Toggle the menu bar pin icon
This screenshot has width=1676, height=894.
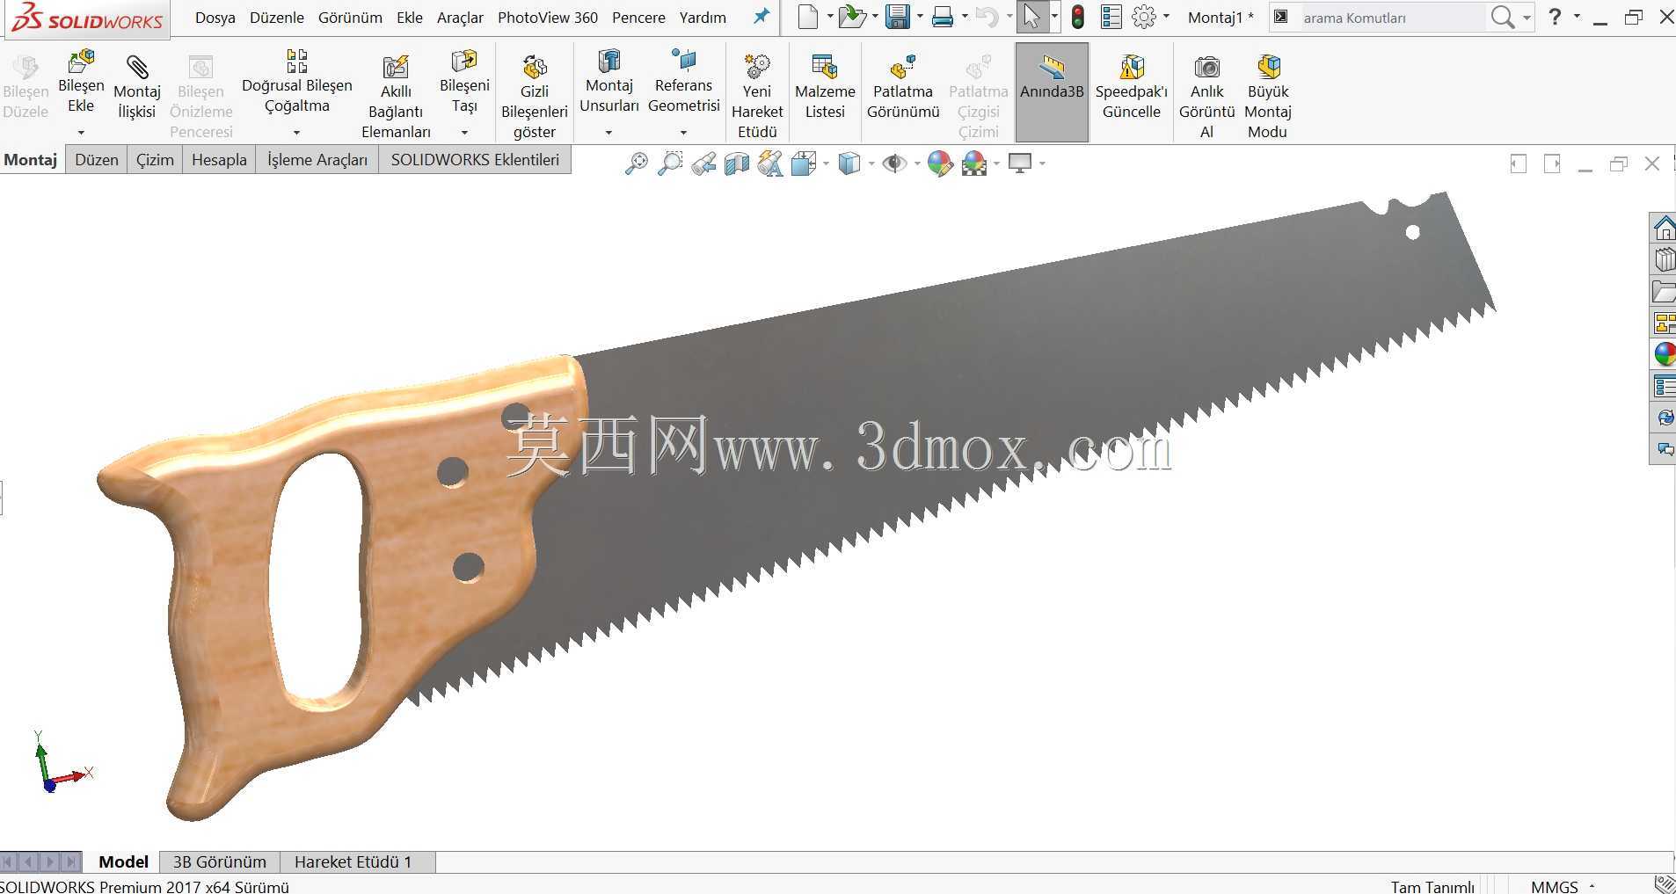click(x=761, y=17)
